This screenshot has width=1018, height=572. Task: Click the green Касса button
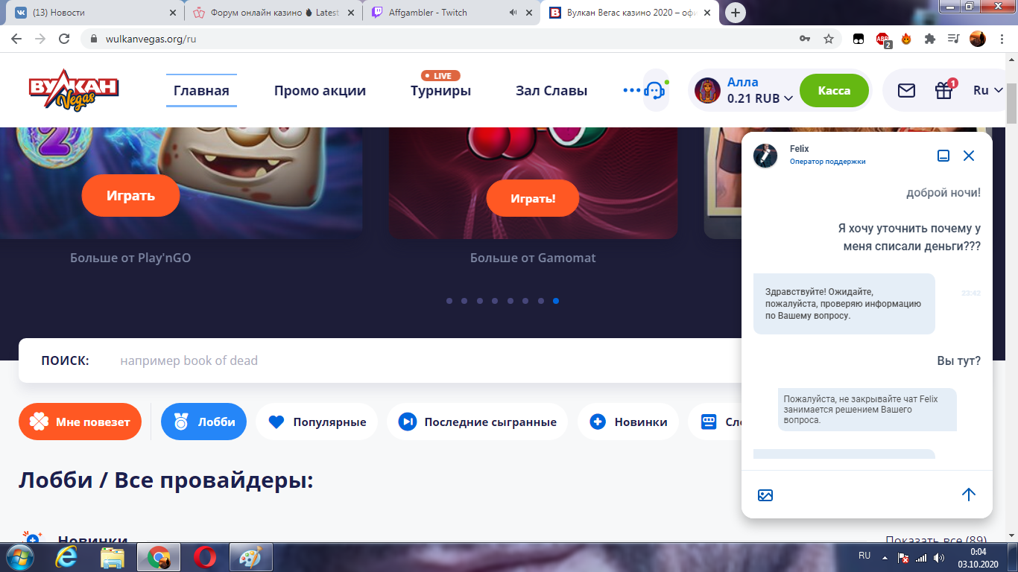pos(834,90)
